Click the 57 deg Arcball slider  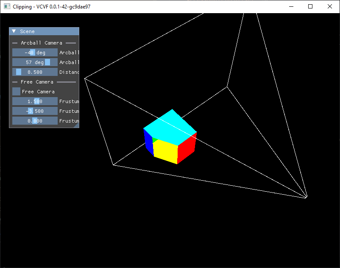(35, 62)
